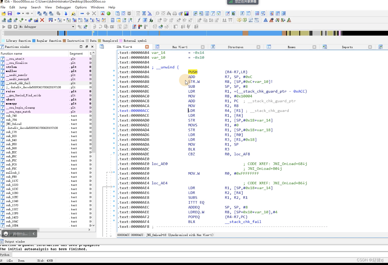Click the yellow comment bubble icon
Viewport: 388px width, 265px height.
tap(239, 20)
